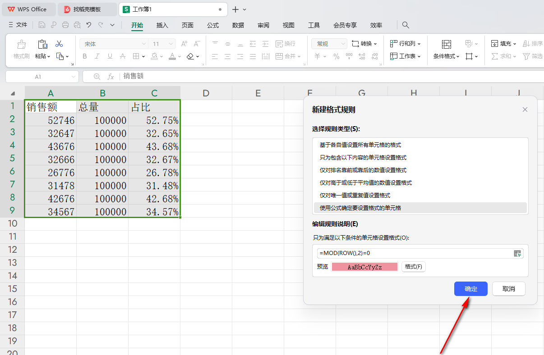
Task: Click the currency format icon
Action: [318, 56]
